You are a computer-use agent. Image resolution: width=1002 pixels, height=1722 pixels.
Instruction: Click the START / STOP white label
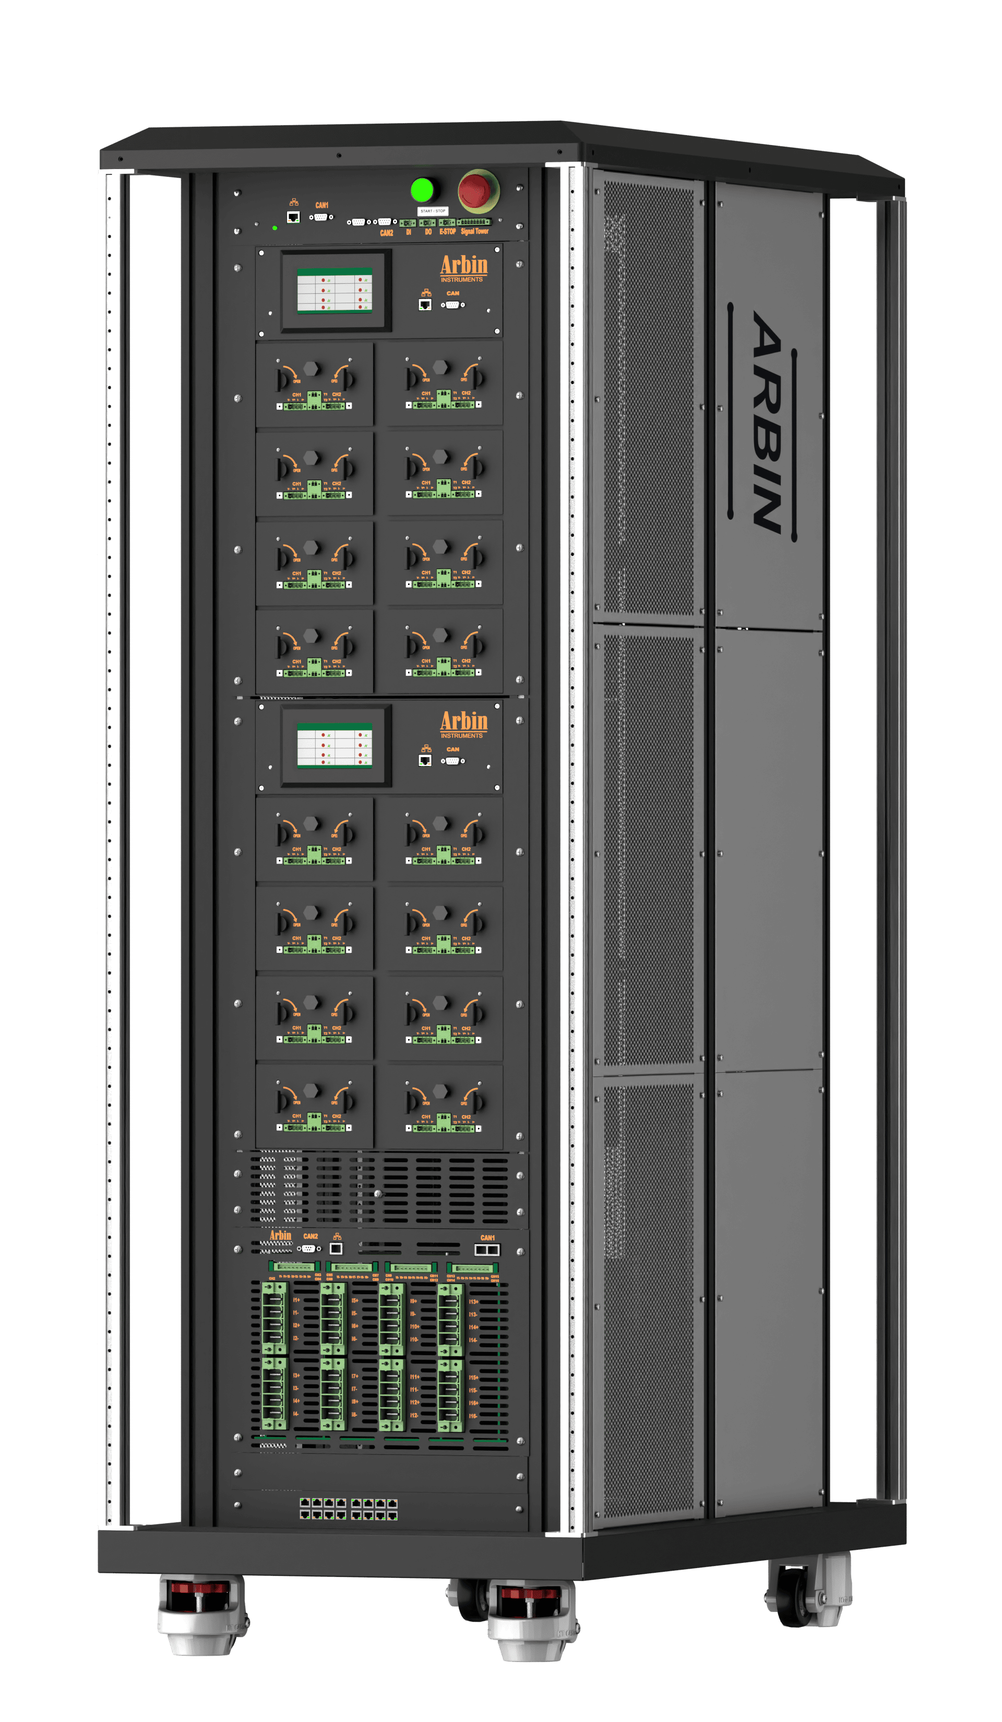pyautogui.click(x=433, y=211)
